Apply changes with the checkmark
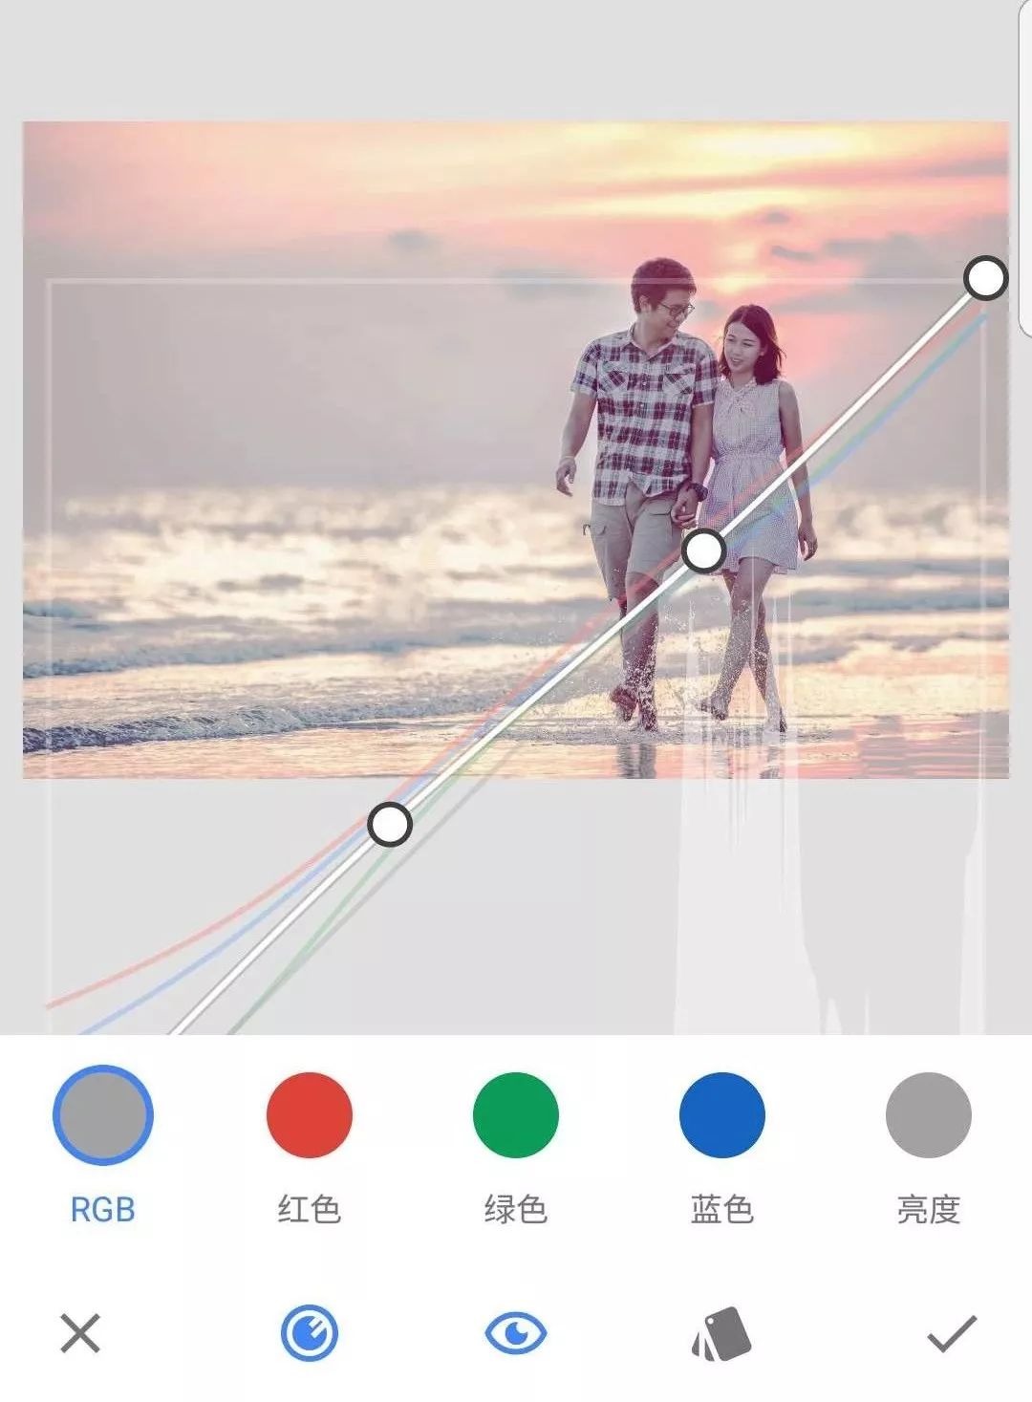The width and height of the screenshot is (1032, 1402). 952,1333
